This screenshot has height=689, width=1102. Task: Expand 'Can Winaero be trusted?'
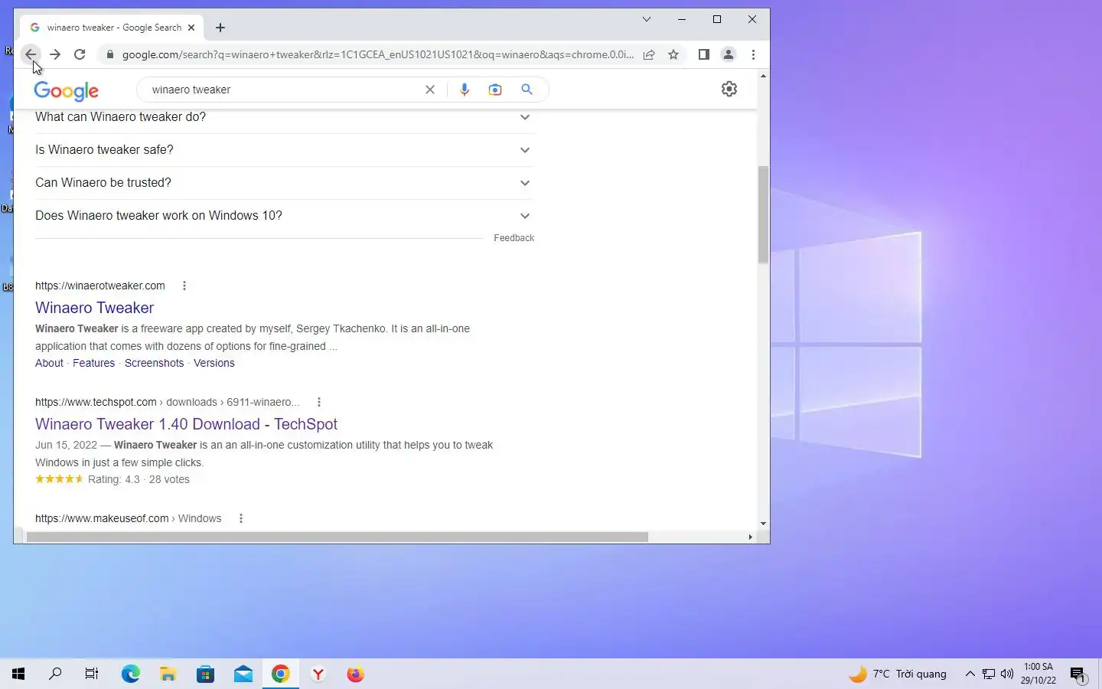285,183
